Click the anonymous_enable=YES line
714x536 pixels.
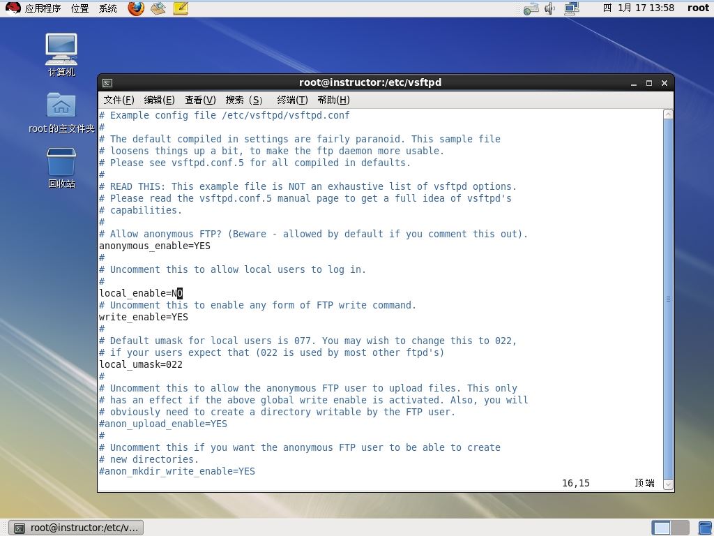155,246
